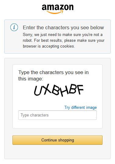Click the heading Enter the characters you see below
The width and height of the screenshot is (115, 164).
tap(63, 28)
